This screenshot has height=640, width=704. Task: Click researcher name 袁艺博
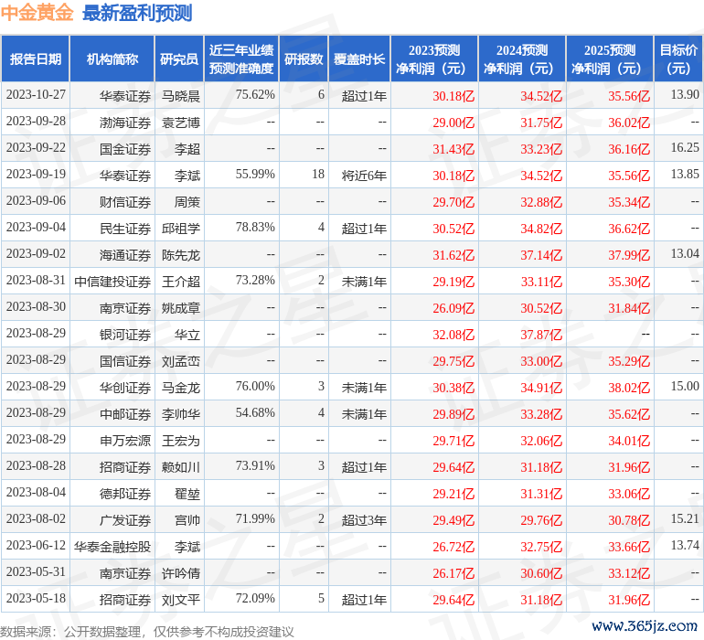[181, 123]
